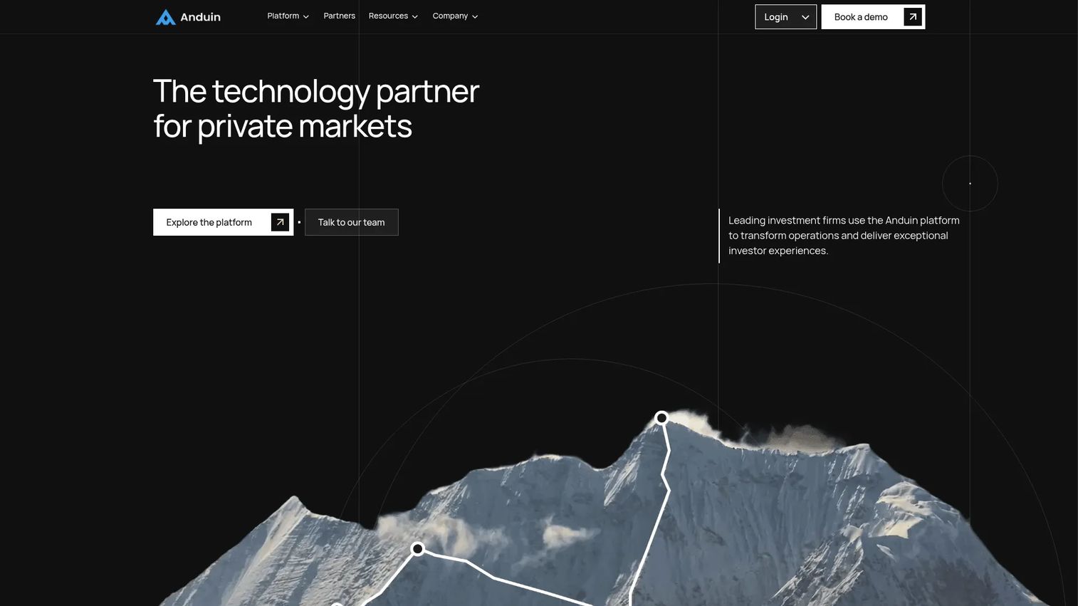
Task: Open the Company menu label
Action: (x=450, y=16)
